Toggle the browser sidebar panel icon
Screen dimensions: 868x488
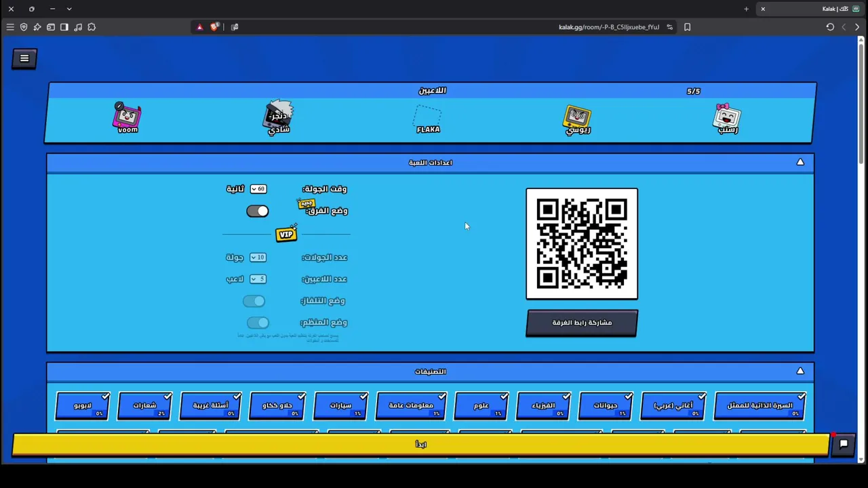point(64,27)
